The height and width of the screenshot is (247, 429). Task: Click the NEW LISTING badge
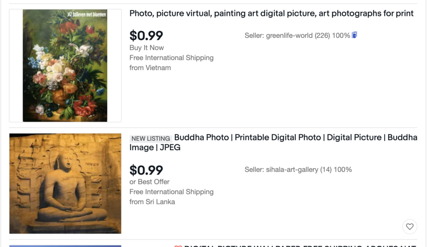pyautogui.click(x=151, y=138)
